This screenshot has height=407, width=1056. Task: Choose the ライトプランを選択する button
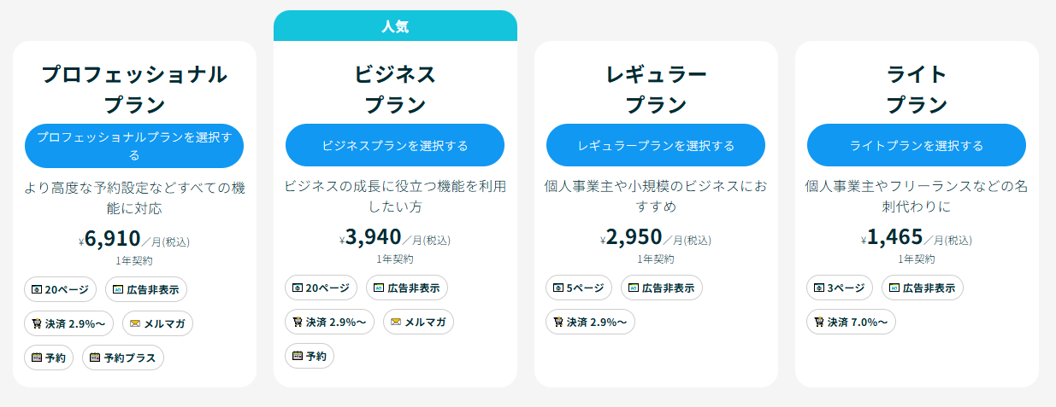point(917,145)
